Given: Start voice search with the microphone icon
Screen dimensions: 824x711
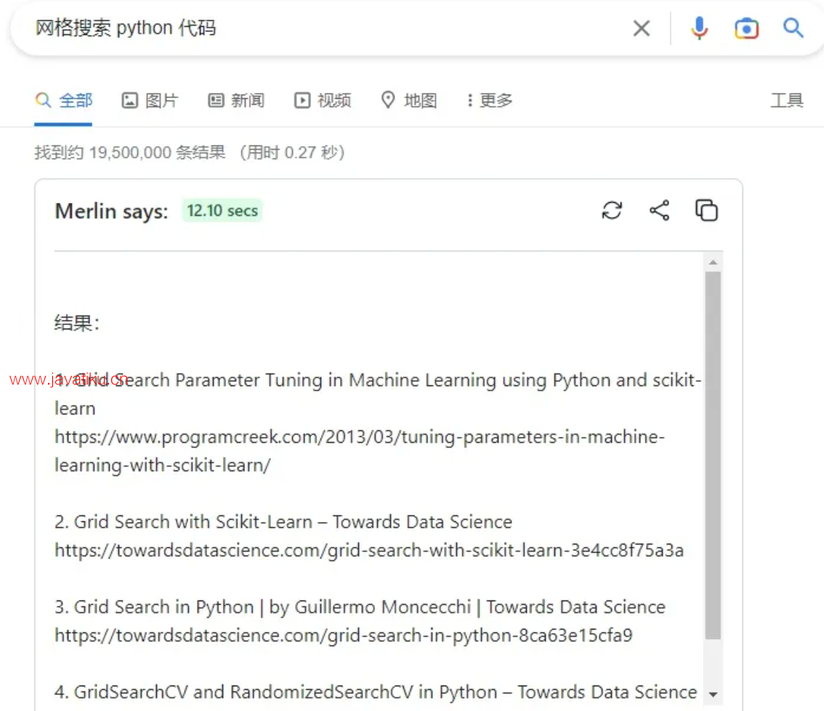Looking at the screenshot, I should (x=699, y=28).
